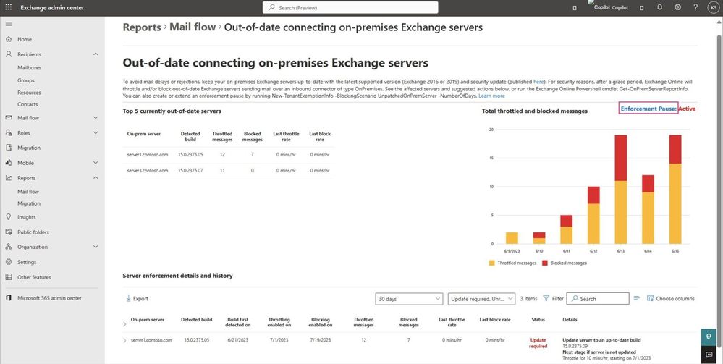Click the Microsoft 365 admin center icon

pyautogui.click(x=8, y=298)
